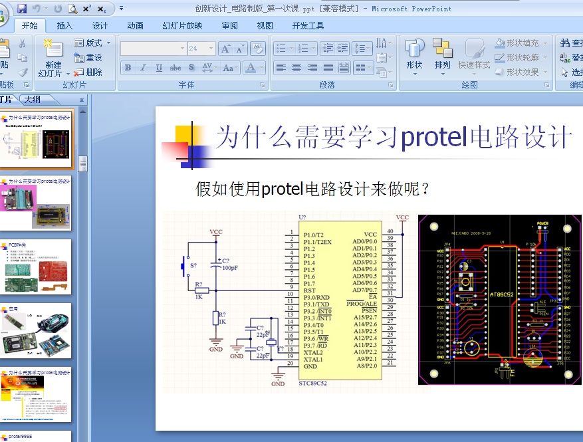This screenshot has height=442, width=583.
Task: Toggle text shadow
Action: (x=191, y=68)
